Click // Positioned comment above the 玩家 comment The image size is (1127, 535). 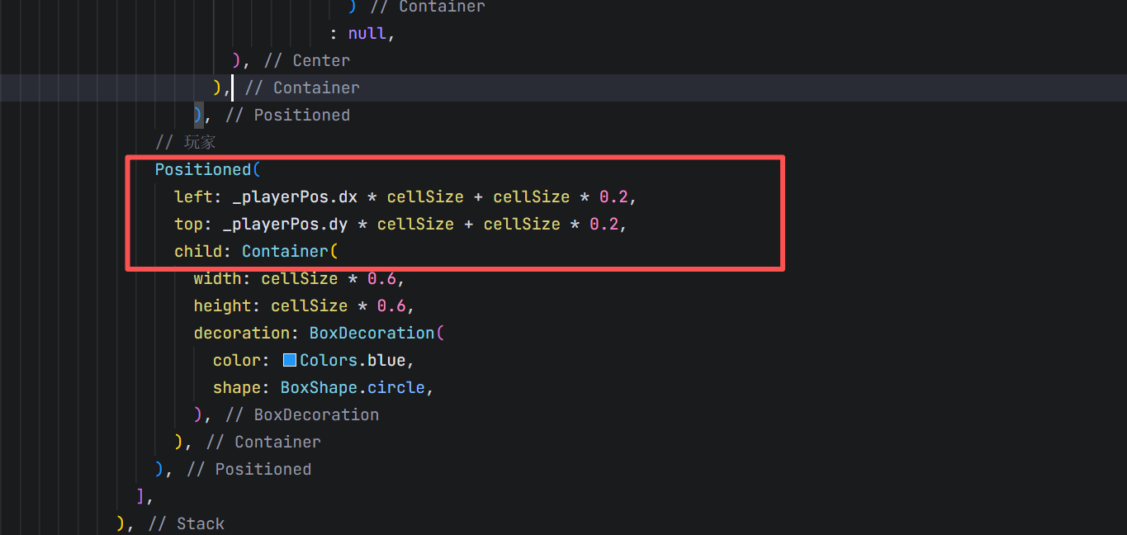pos(287,115)
